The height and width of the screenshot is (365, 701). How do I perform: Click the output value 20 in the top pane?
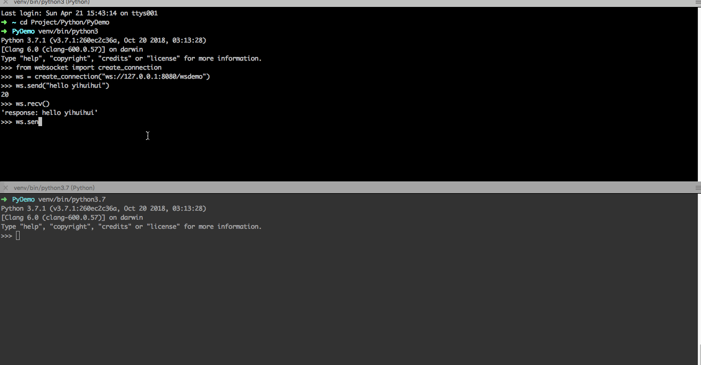point(5,95)
